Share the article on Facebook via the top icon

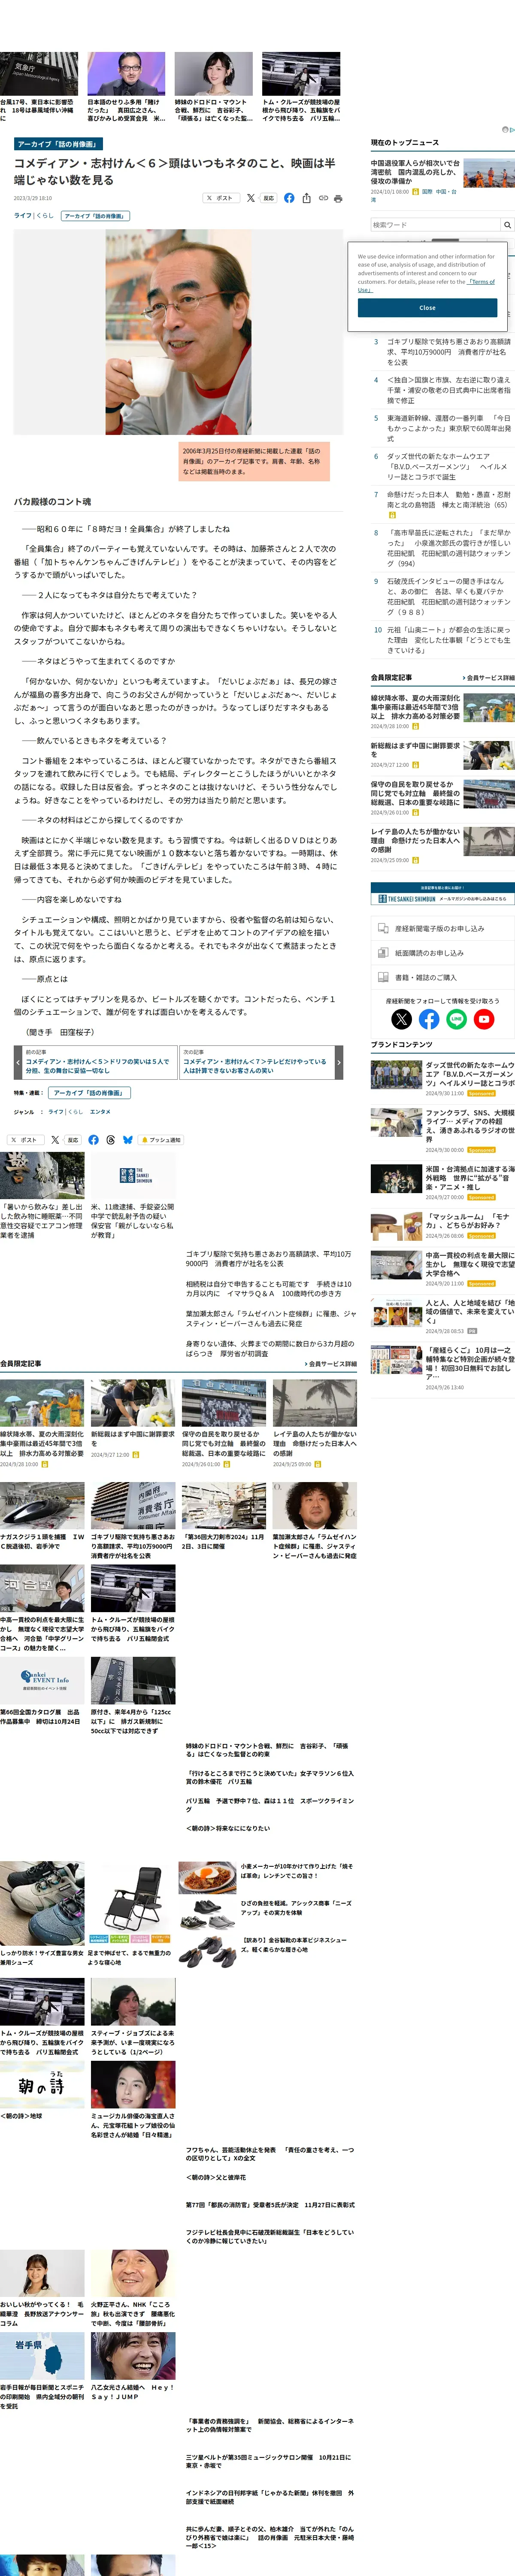point(289,198)
